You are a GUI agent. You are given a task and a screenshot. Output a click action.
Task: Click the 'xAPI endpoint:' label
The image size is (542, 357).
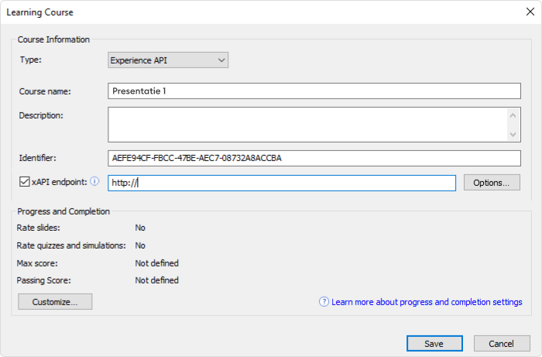59,182
